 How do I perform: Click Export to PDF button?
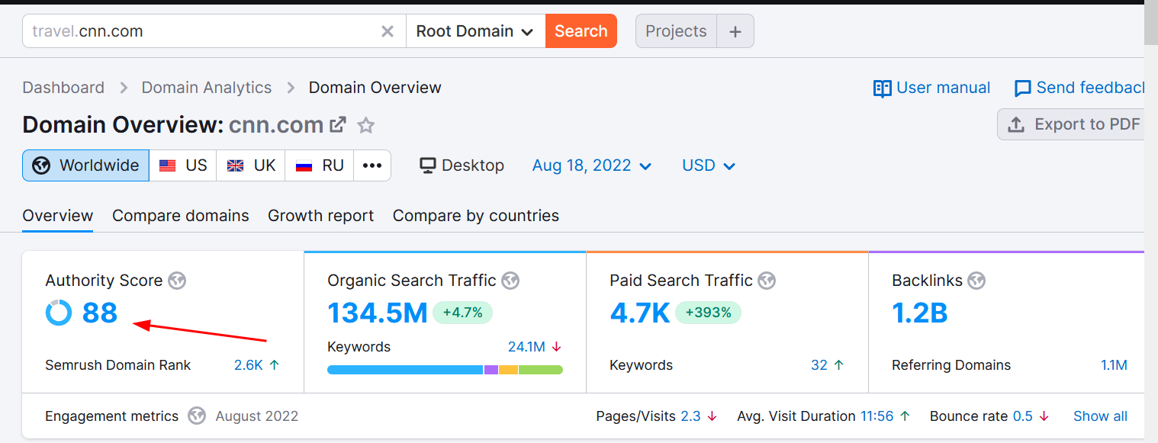coord(1071,124)
